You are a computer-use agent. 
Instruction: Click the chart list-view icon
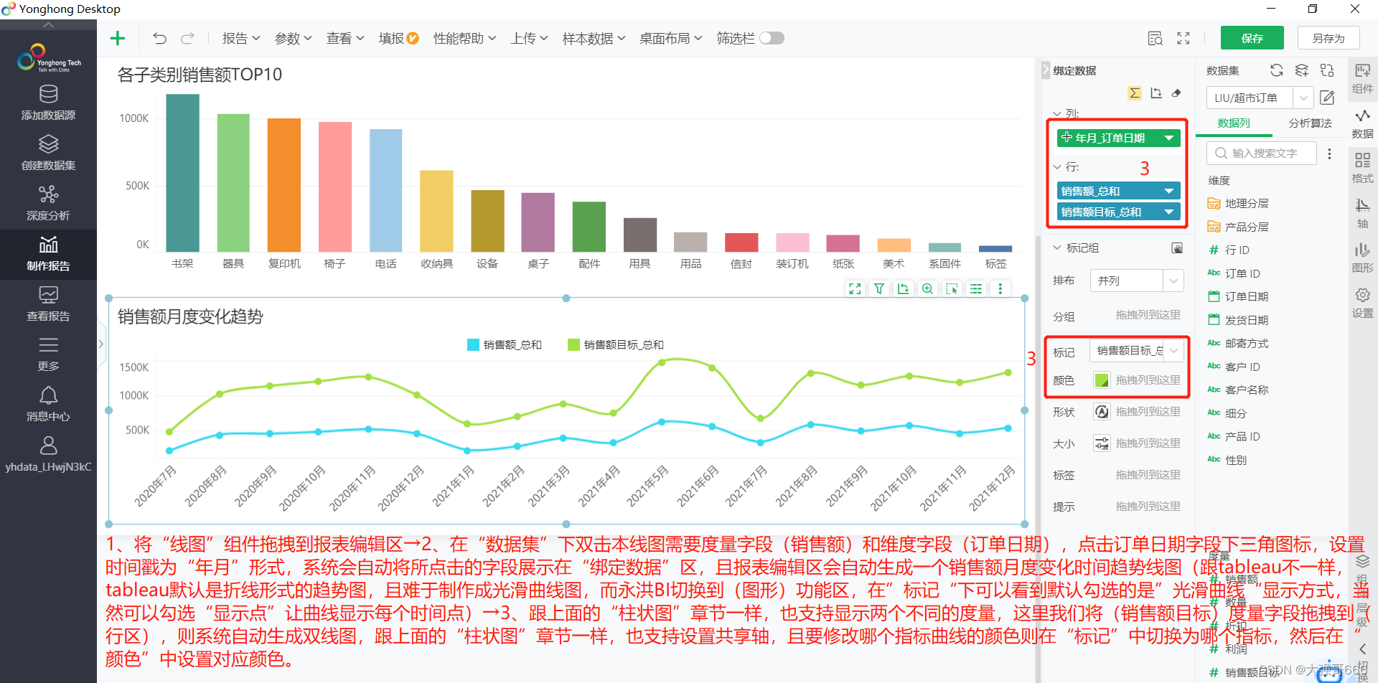[976, 288]
